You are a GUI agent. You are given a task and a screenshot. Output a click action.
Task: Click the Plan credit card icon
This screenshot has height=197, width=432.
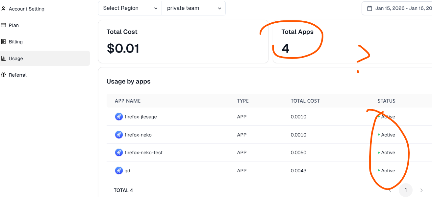pos(4,25)
